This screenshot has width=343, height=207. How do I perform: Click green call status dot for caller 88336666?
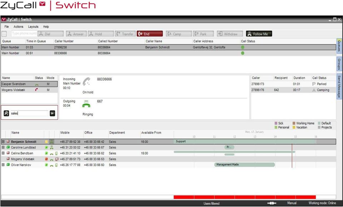[x=243, y=53]
